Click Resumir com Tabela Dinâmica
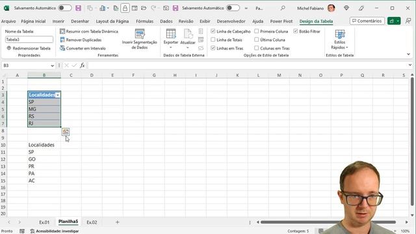Image resolution: width=416 pixels, height=234 pixels. [x=89, y=31]
